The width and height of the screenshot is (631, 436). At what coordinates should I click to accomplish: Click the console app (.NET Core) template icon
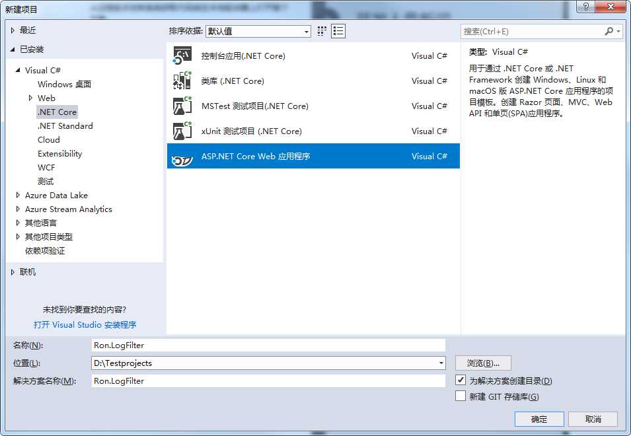182,56
